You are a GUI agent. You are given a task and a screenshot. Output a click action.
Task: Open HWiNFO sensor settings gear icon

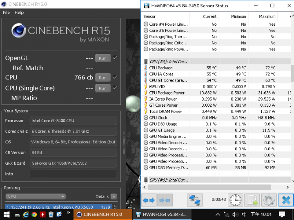269,200
